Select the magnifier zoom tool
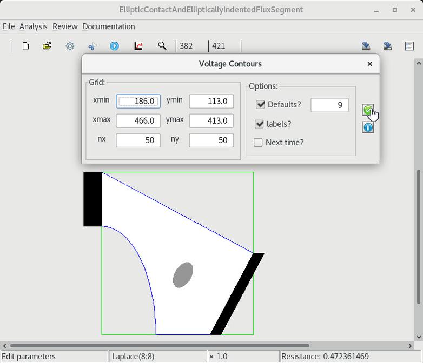This screenshot has width=423, height=363. tap(162, 46)
